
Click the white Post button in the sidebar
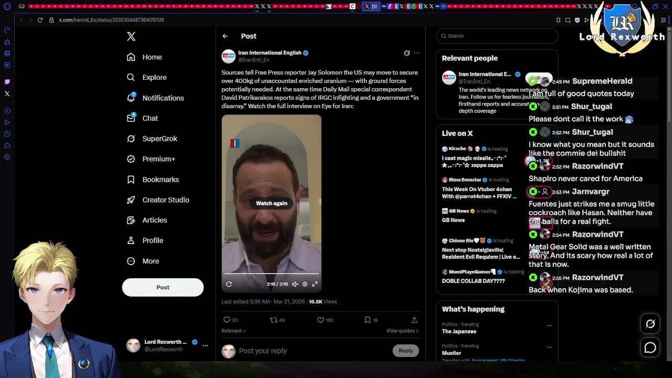[x=163, y=287]
